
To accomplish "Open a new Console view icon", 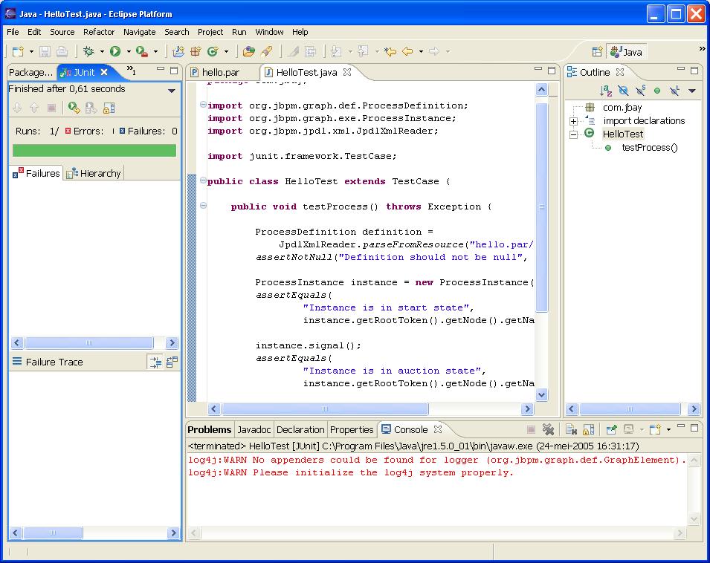I will tap(655, 429).
